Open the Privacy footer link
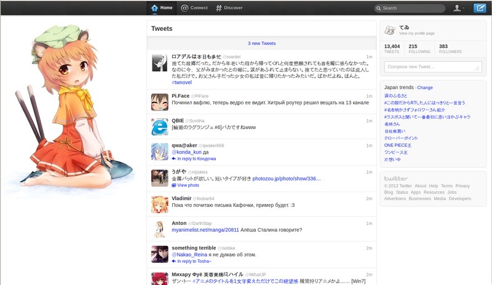492x285 pixels. [x=462, y=186]
